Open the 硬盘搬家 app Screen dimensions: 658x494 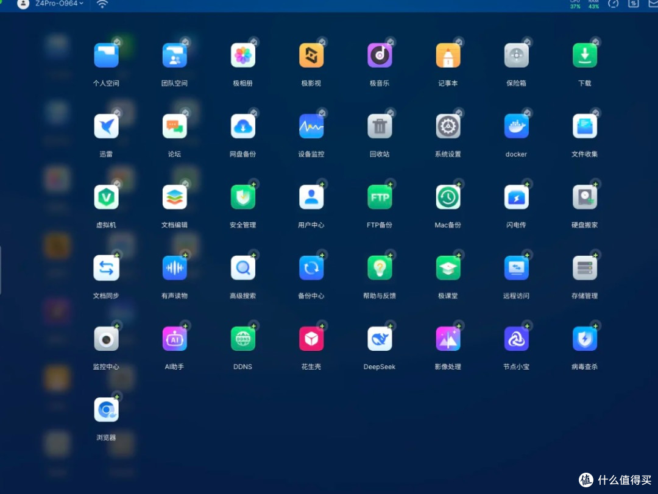(x=585, y=197)
